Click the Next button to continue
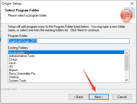The width and height of the screenshot is (137, 104). pos(99,97)
